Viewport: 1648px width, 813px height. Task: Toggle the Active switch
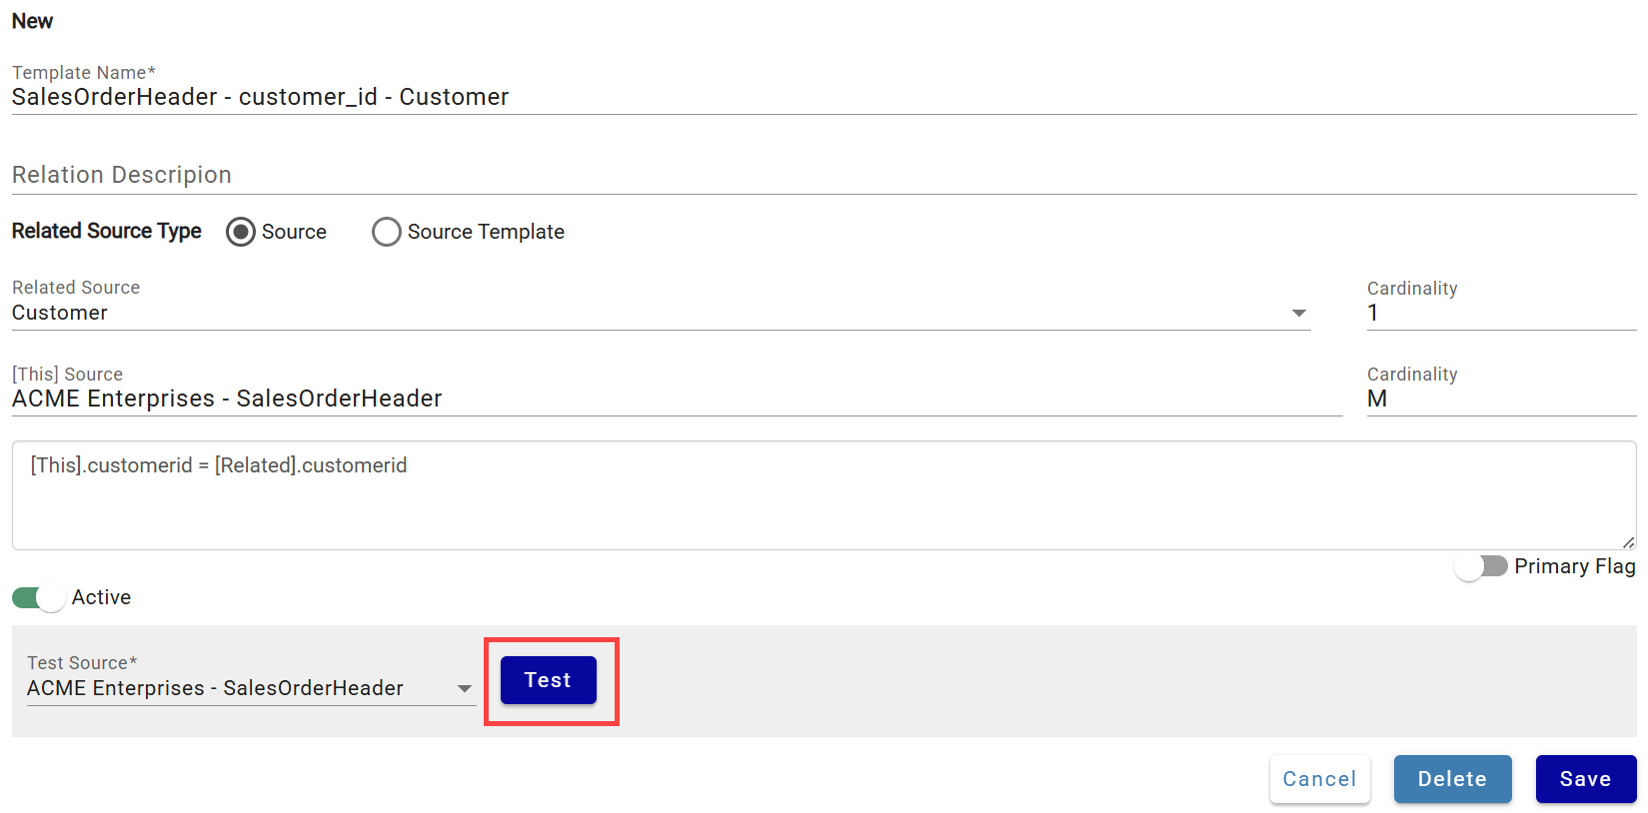(x=39, y=597)
